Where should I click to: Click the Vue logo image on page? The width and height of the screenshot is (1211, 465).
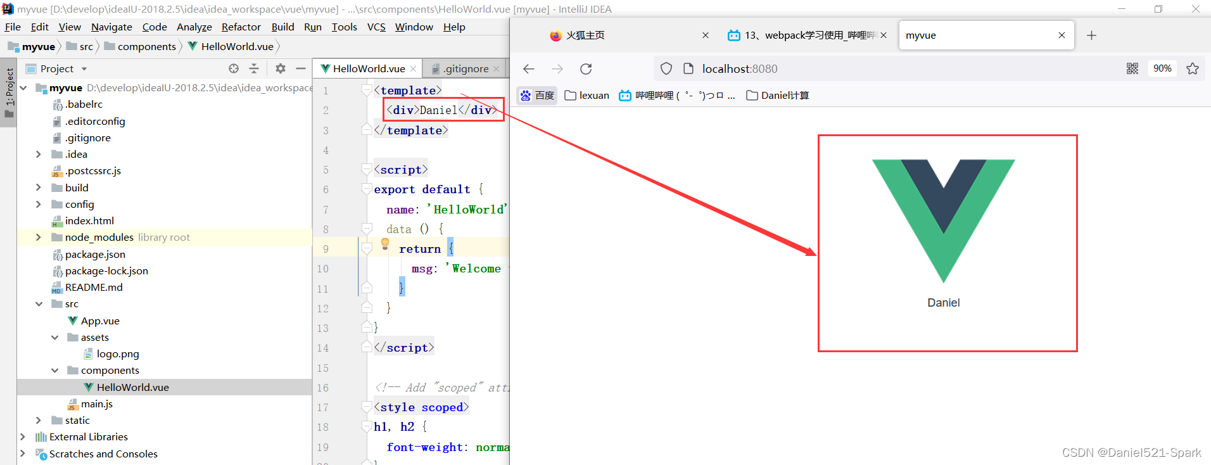(x=944, y=220)
